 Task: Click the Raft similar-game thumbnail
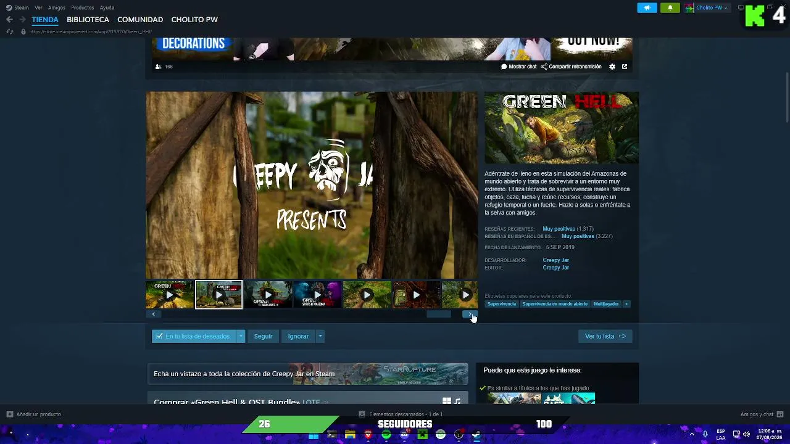[x=568, y=398]
